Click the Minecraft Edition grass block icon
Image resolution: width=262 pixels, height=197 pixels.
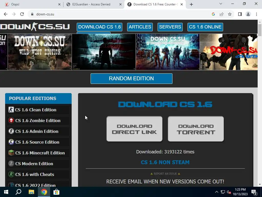coord(11,153)
